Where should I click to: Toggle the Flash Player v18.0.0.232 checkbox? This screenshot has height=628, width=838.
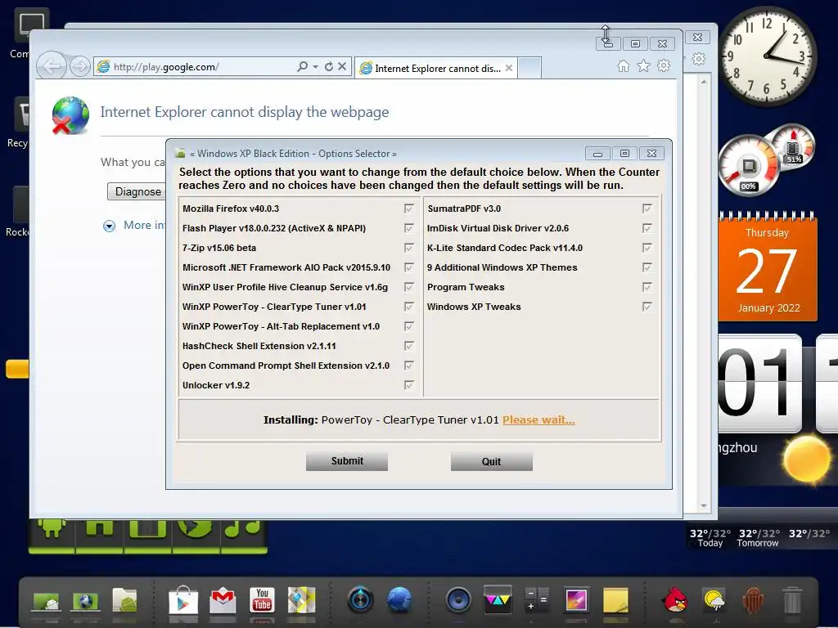409,228
